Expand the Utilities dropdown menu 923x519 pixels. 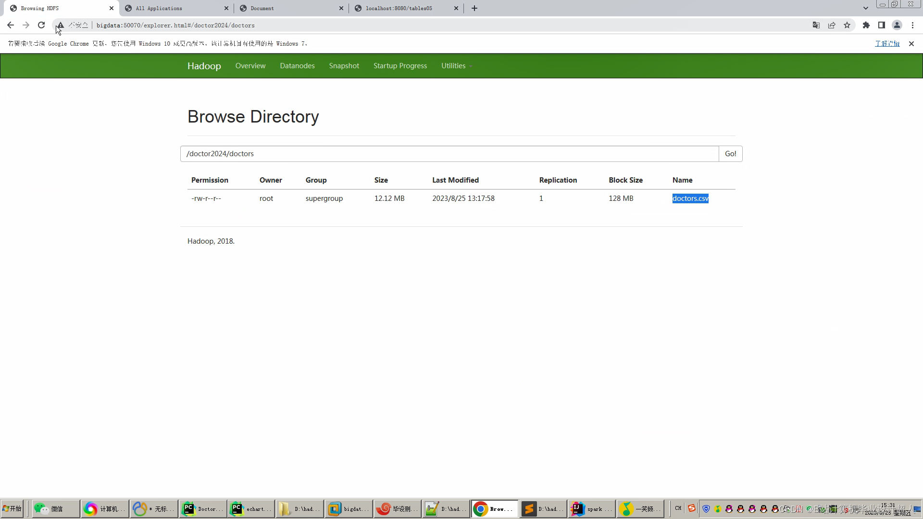456,66
